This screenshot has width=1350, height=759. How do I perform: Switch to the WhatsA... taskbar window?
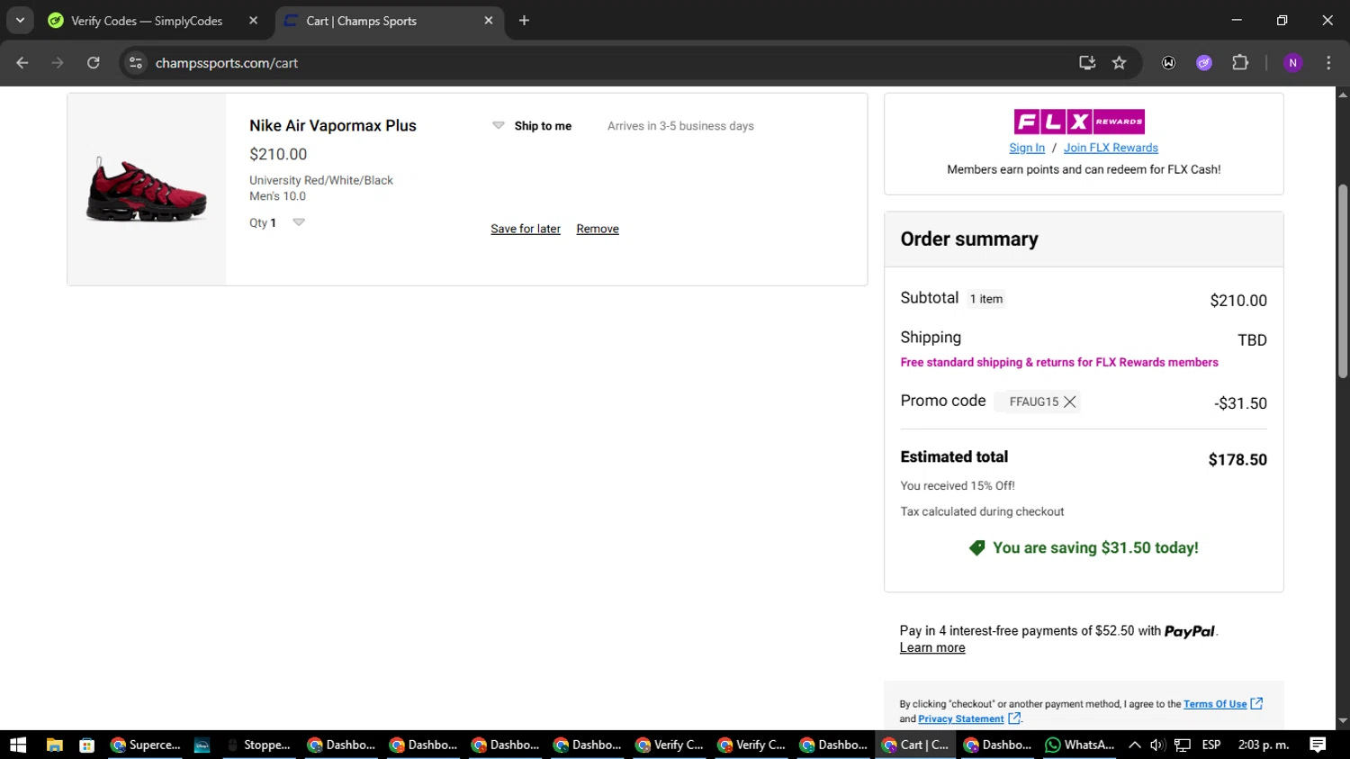1080,745
